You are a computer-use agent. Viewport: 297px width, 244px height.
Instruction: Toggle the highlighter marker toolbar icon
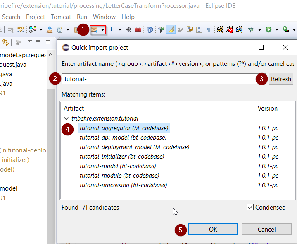click(x=171, y=29)
